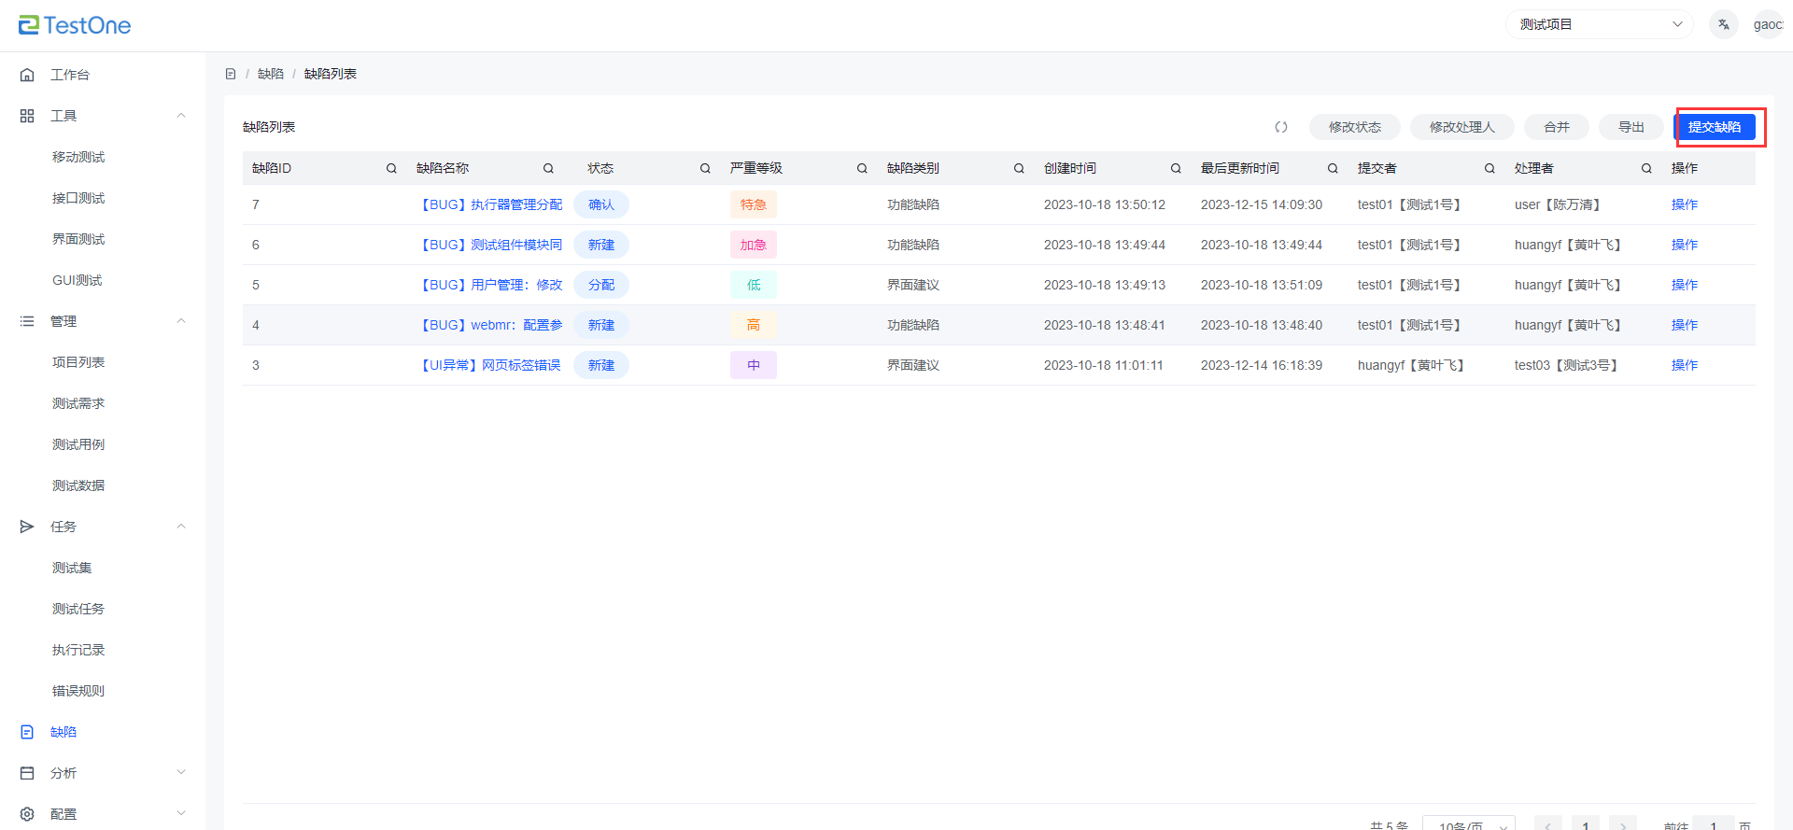The width and height of the screenshot is (1793, 830).
Task: Click the refresh icon beside 修改状态
Action: pos(1281,127)
